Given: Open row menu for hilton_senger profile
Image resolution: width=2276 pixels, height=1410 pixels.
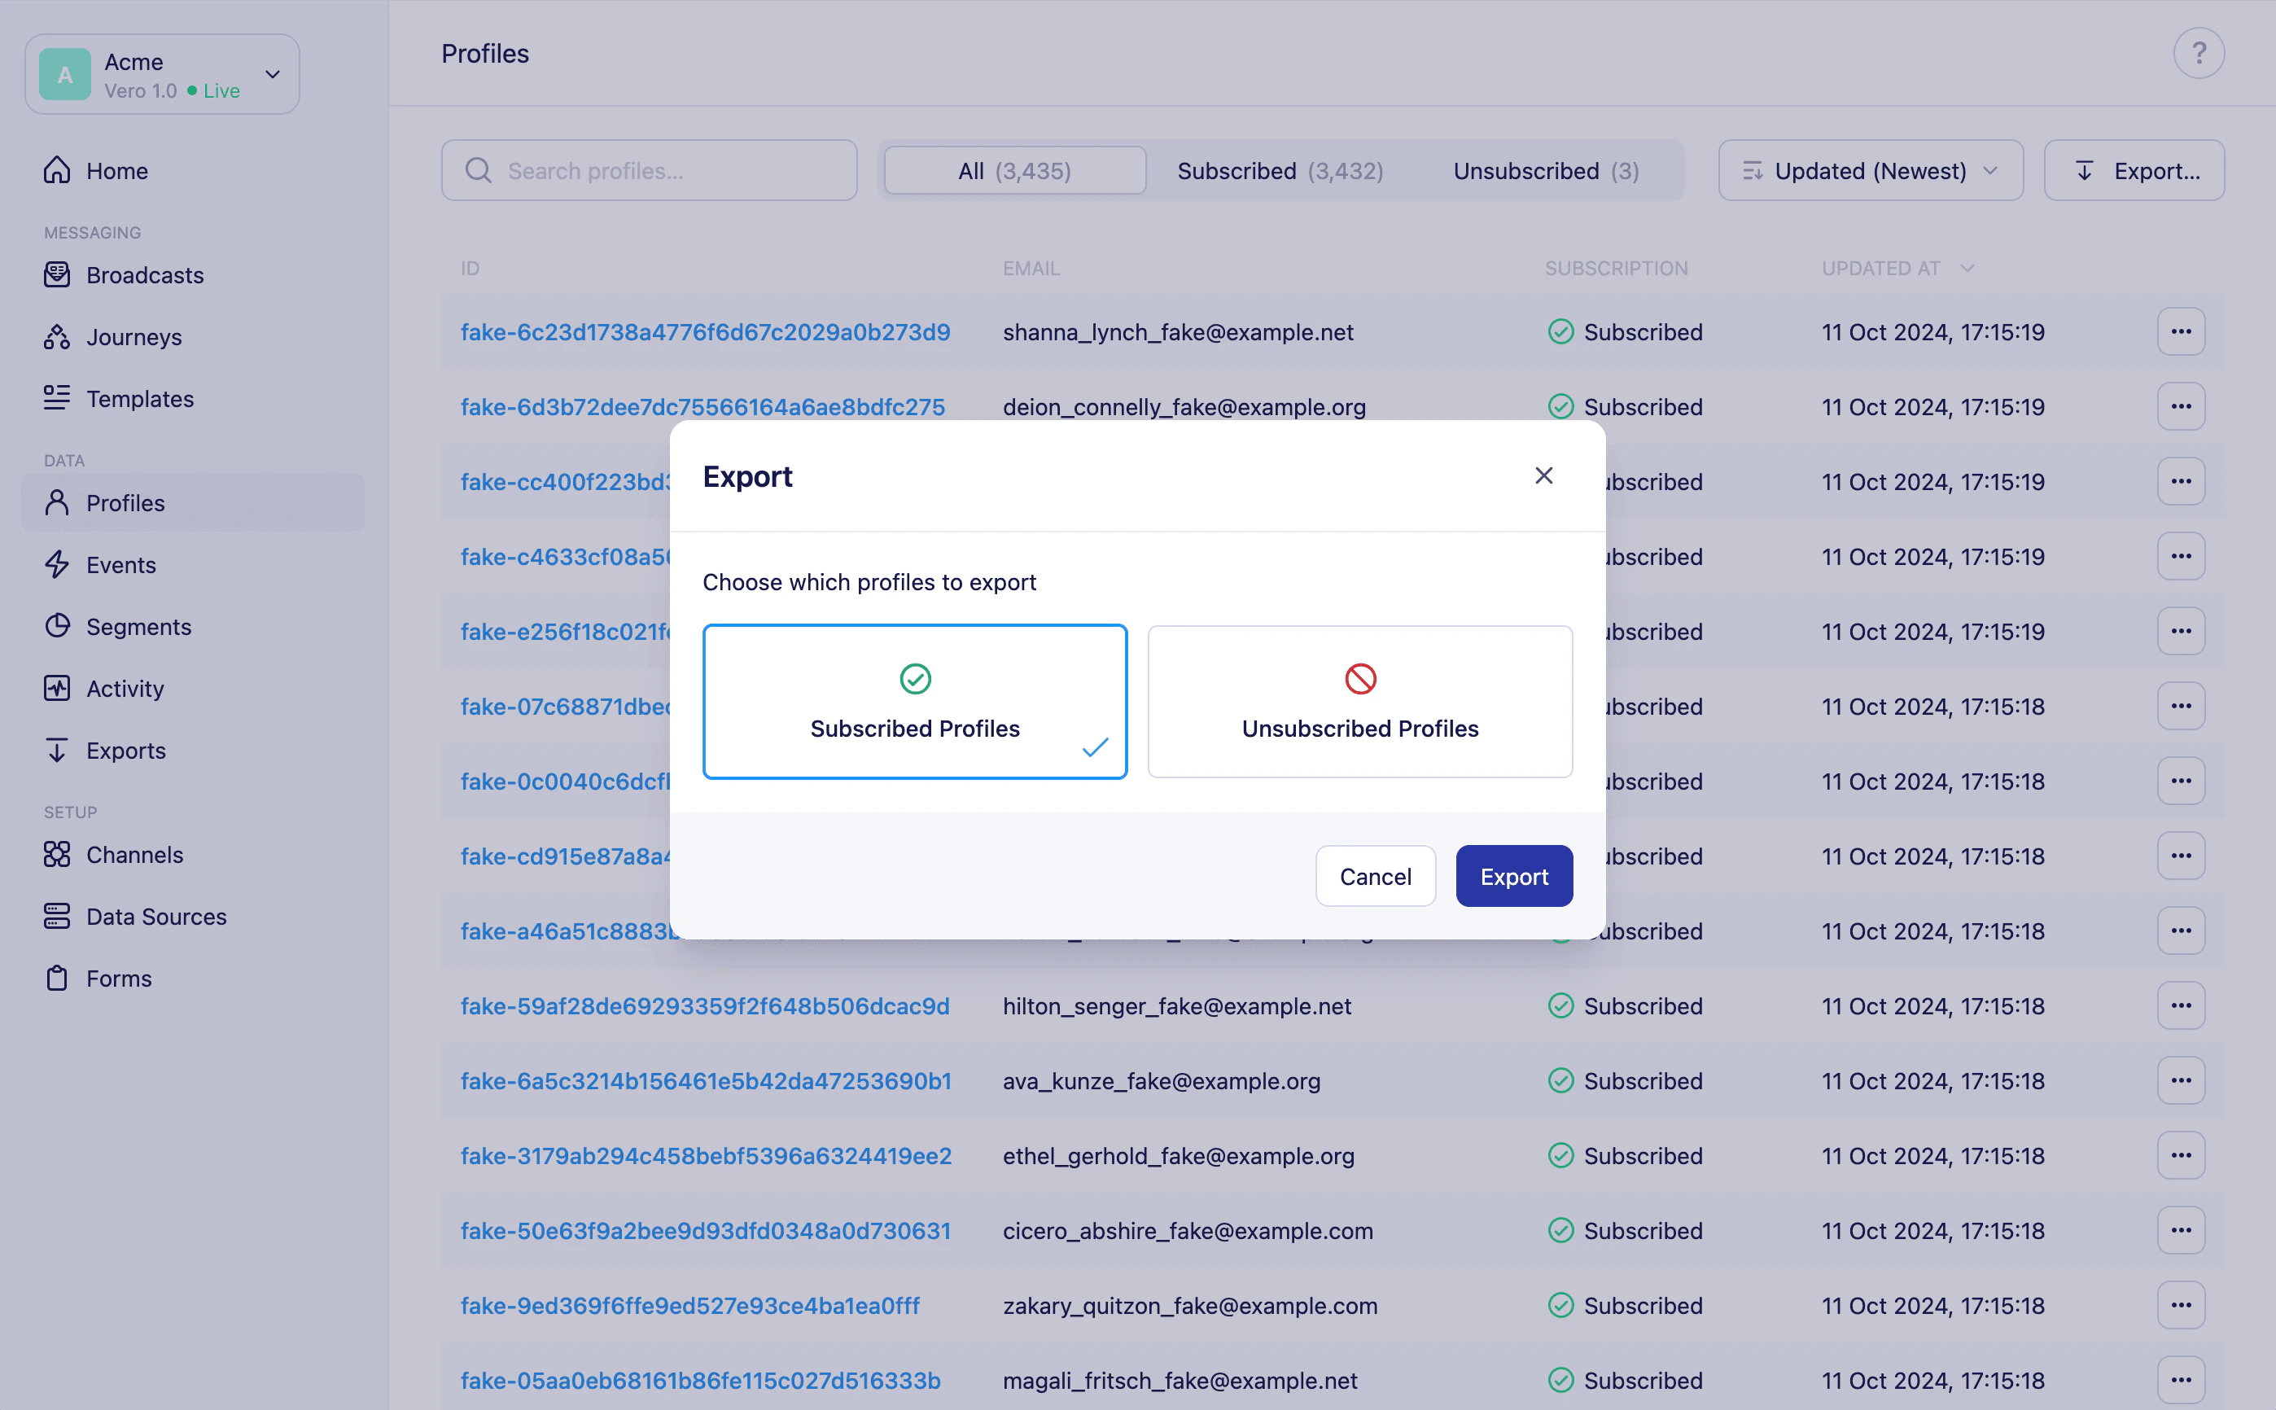Looking at the screenshot, I should click(2181, 1006).
